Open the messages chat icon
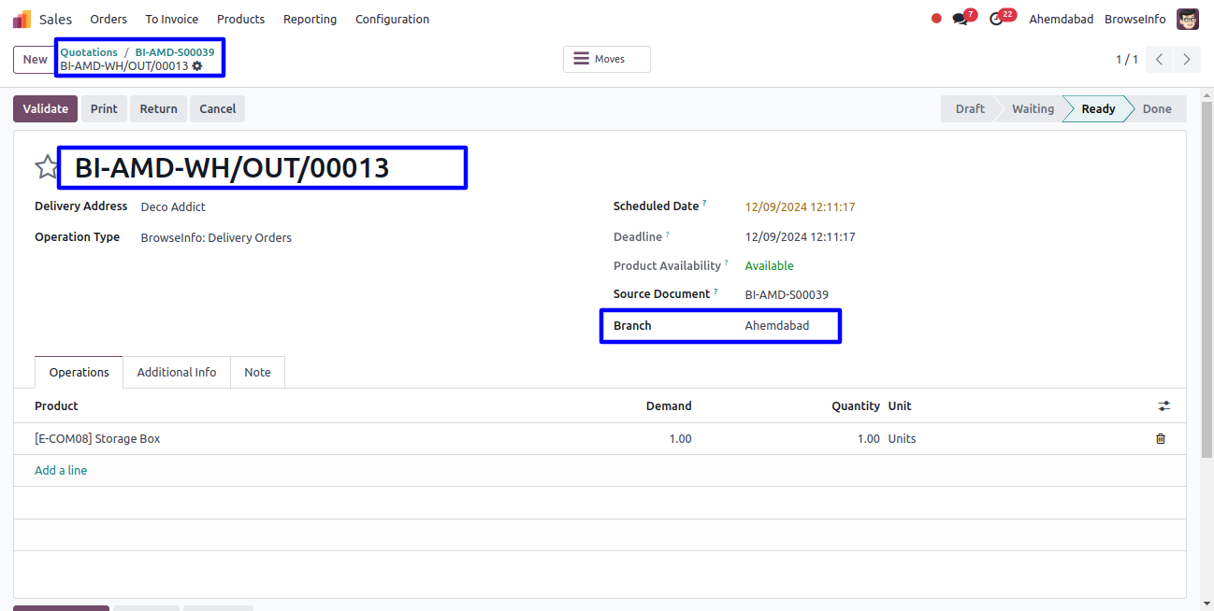The width and height of the screenshot is (1214, 611). [960, 19]
